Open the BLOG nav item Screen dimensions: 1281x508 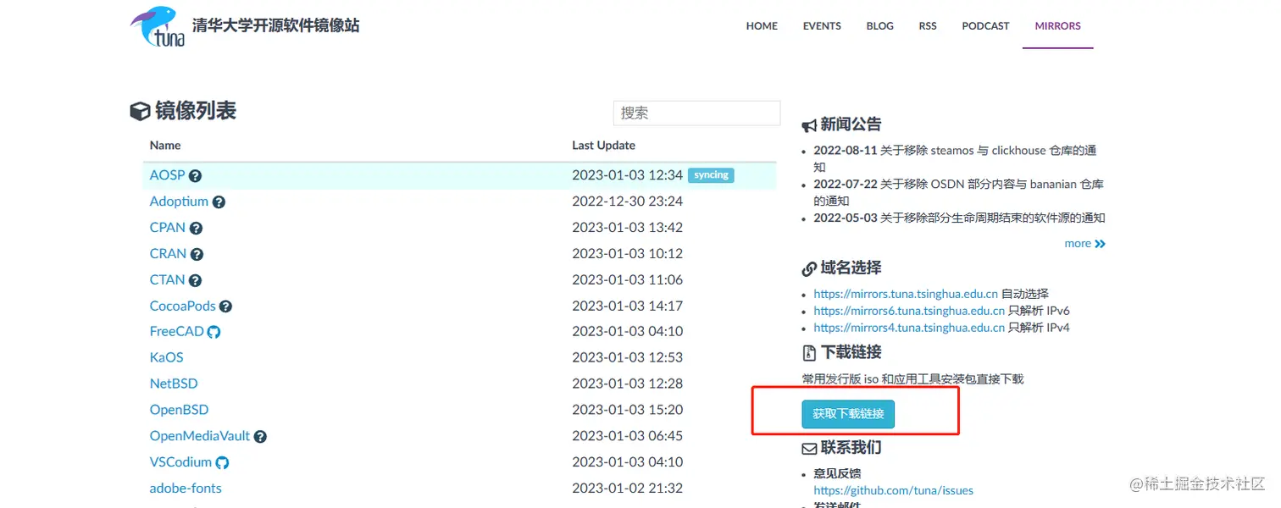coord(879,25)
